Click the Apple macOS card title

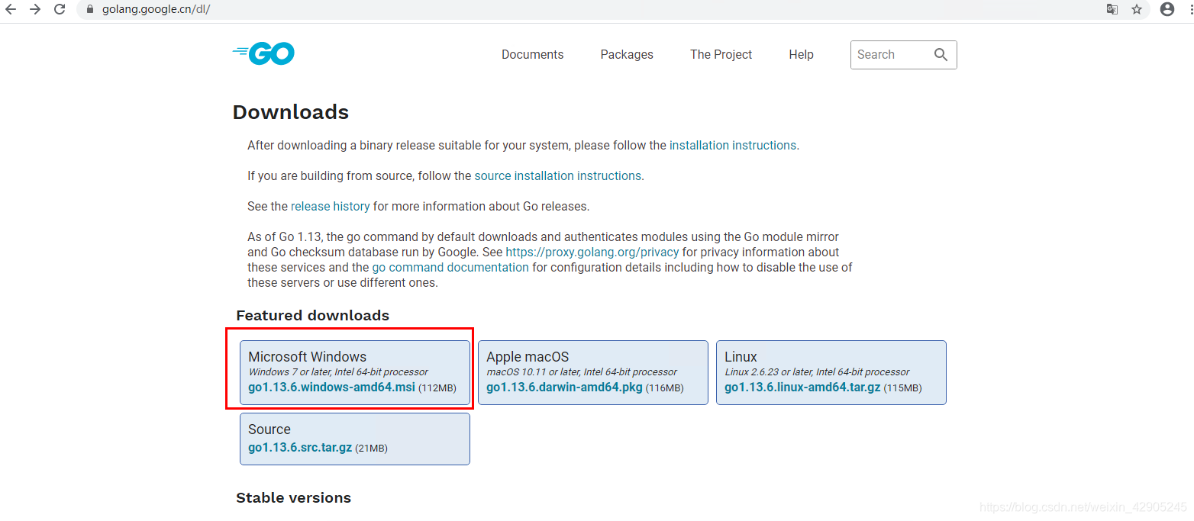click(x=528, y=357)
